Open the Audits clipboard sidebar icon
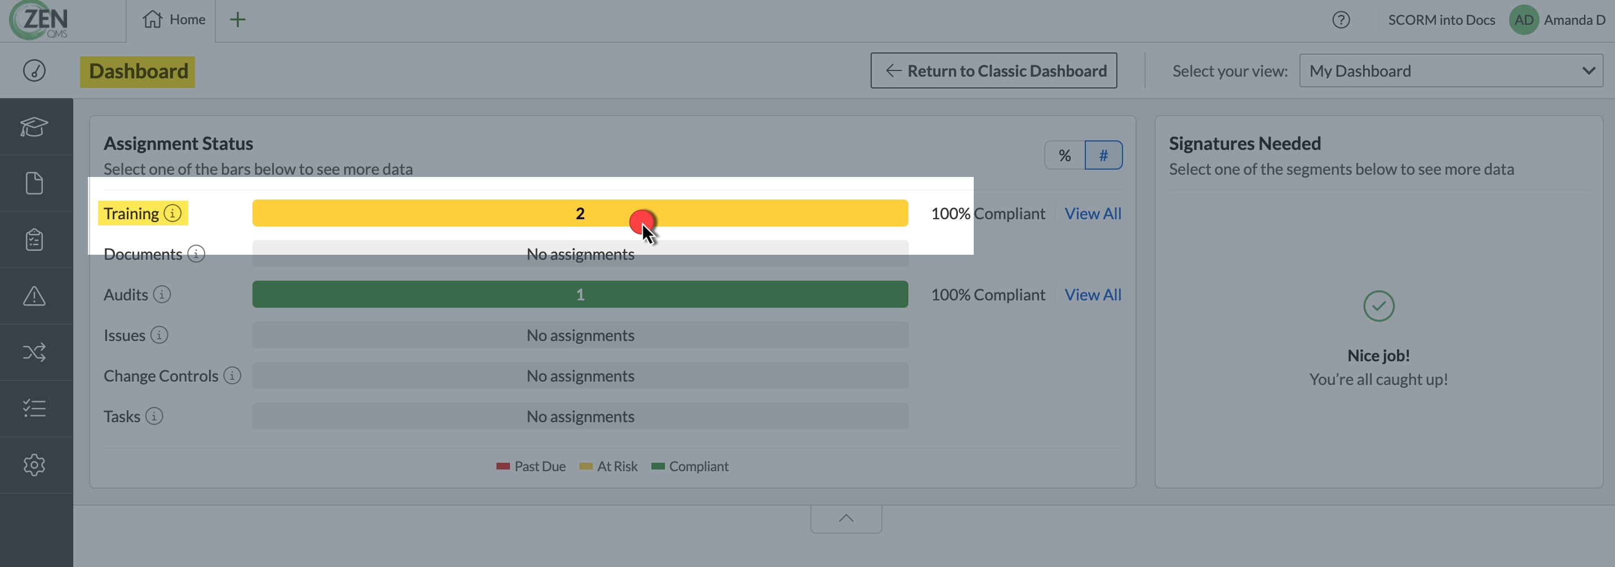 [x=34, y=239]
